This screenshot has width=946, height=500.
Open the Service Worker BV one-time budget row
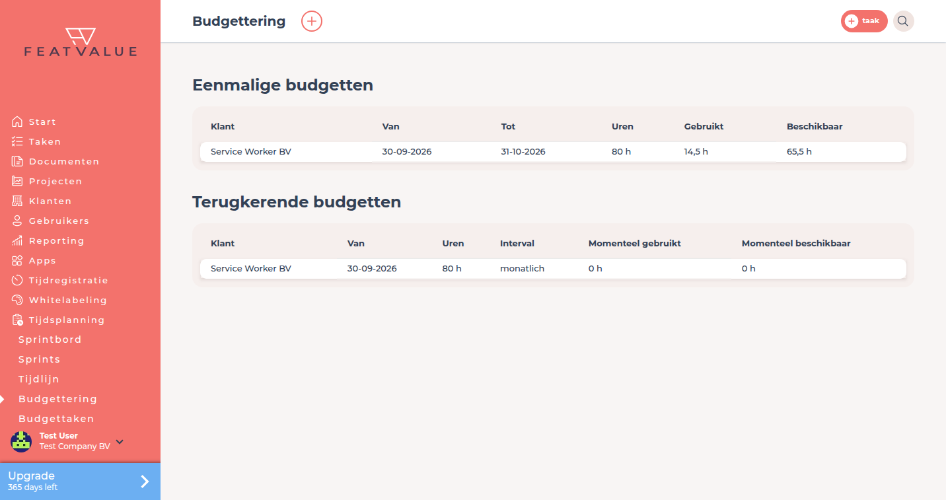click(553, 152)
